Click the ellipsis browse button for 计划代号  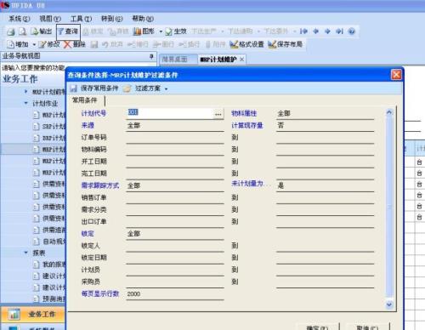(218, 114)
